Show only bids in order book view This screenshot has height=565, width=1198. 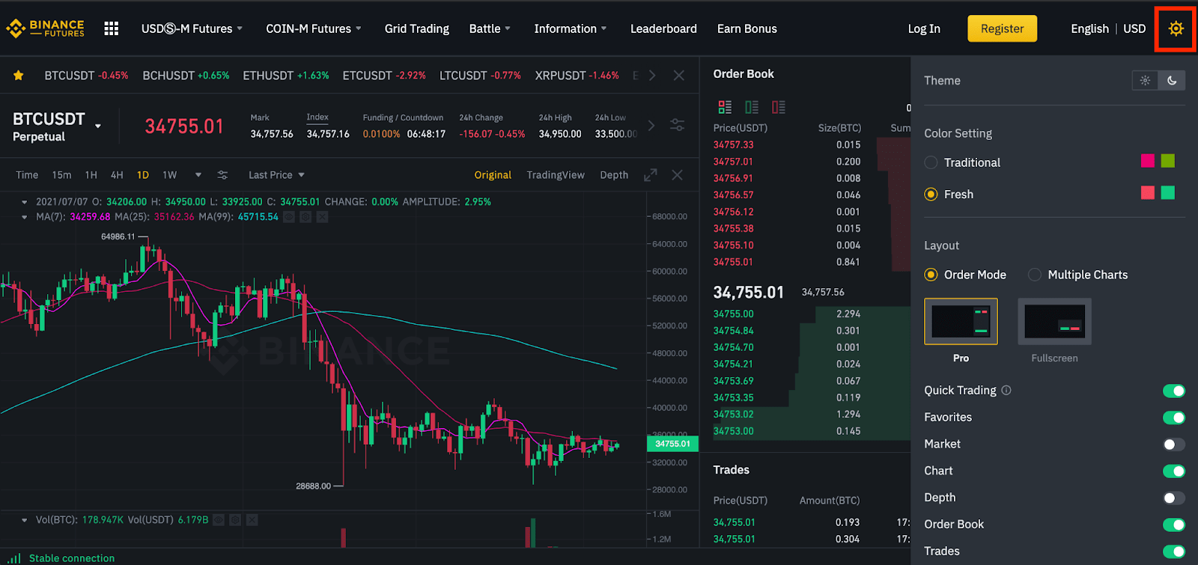(x=752, y=107)
